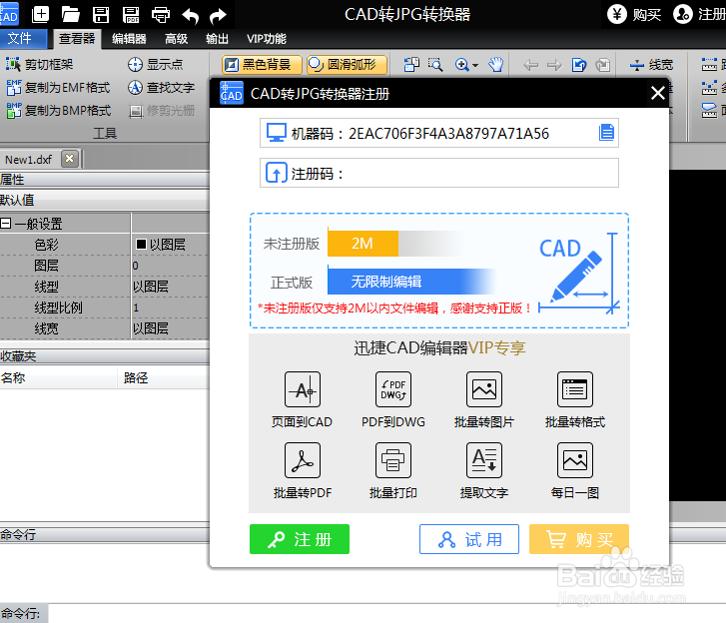Open the 高级 ribbon tab
Image resolution: width=726 pixels, height=623 pixels.
pyautogui.click(x=177, y=39)
